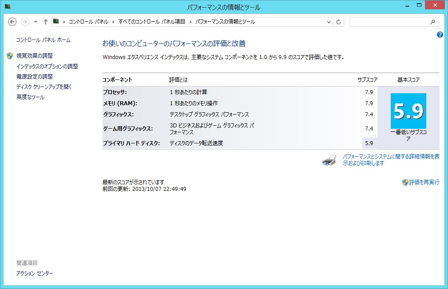Click デスクトップ グラフィックス パフォーマンス description

[209, 115]
